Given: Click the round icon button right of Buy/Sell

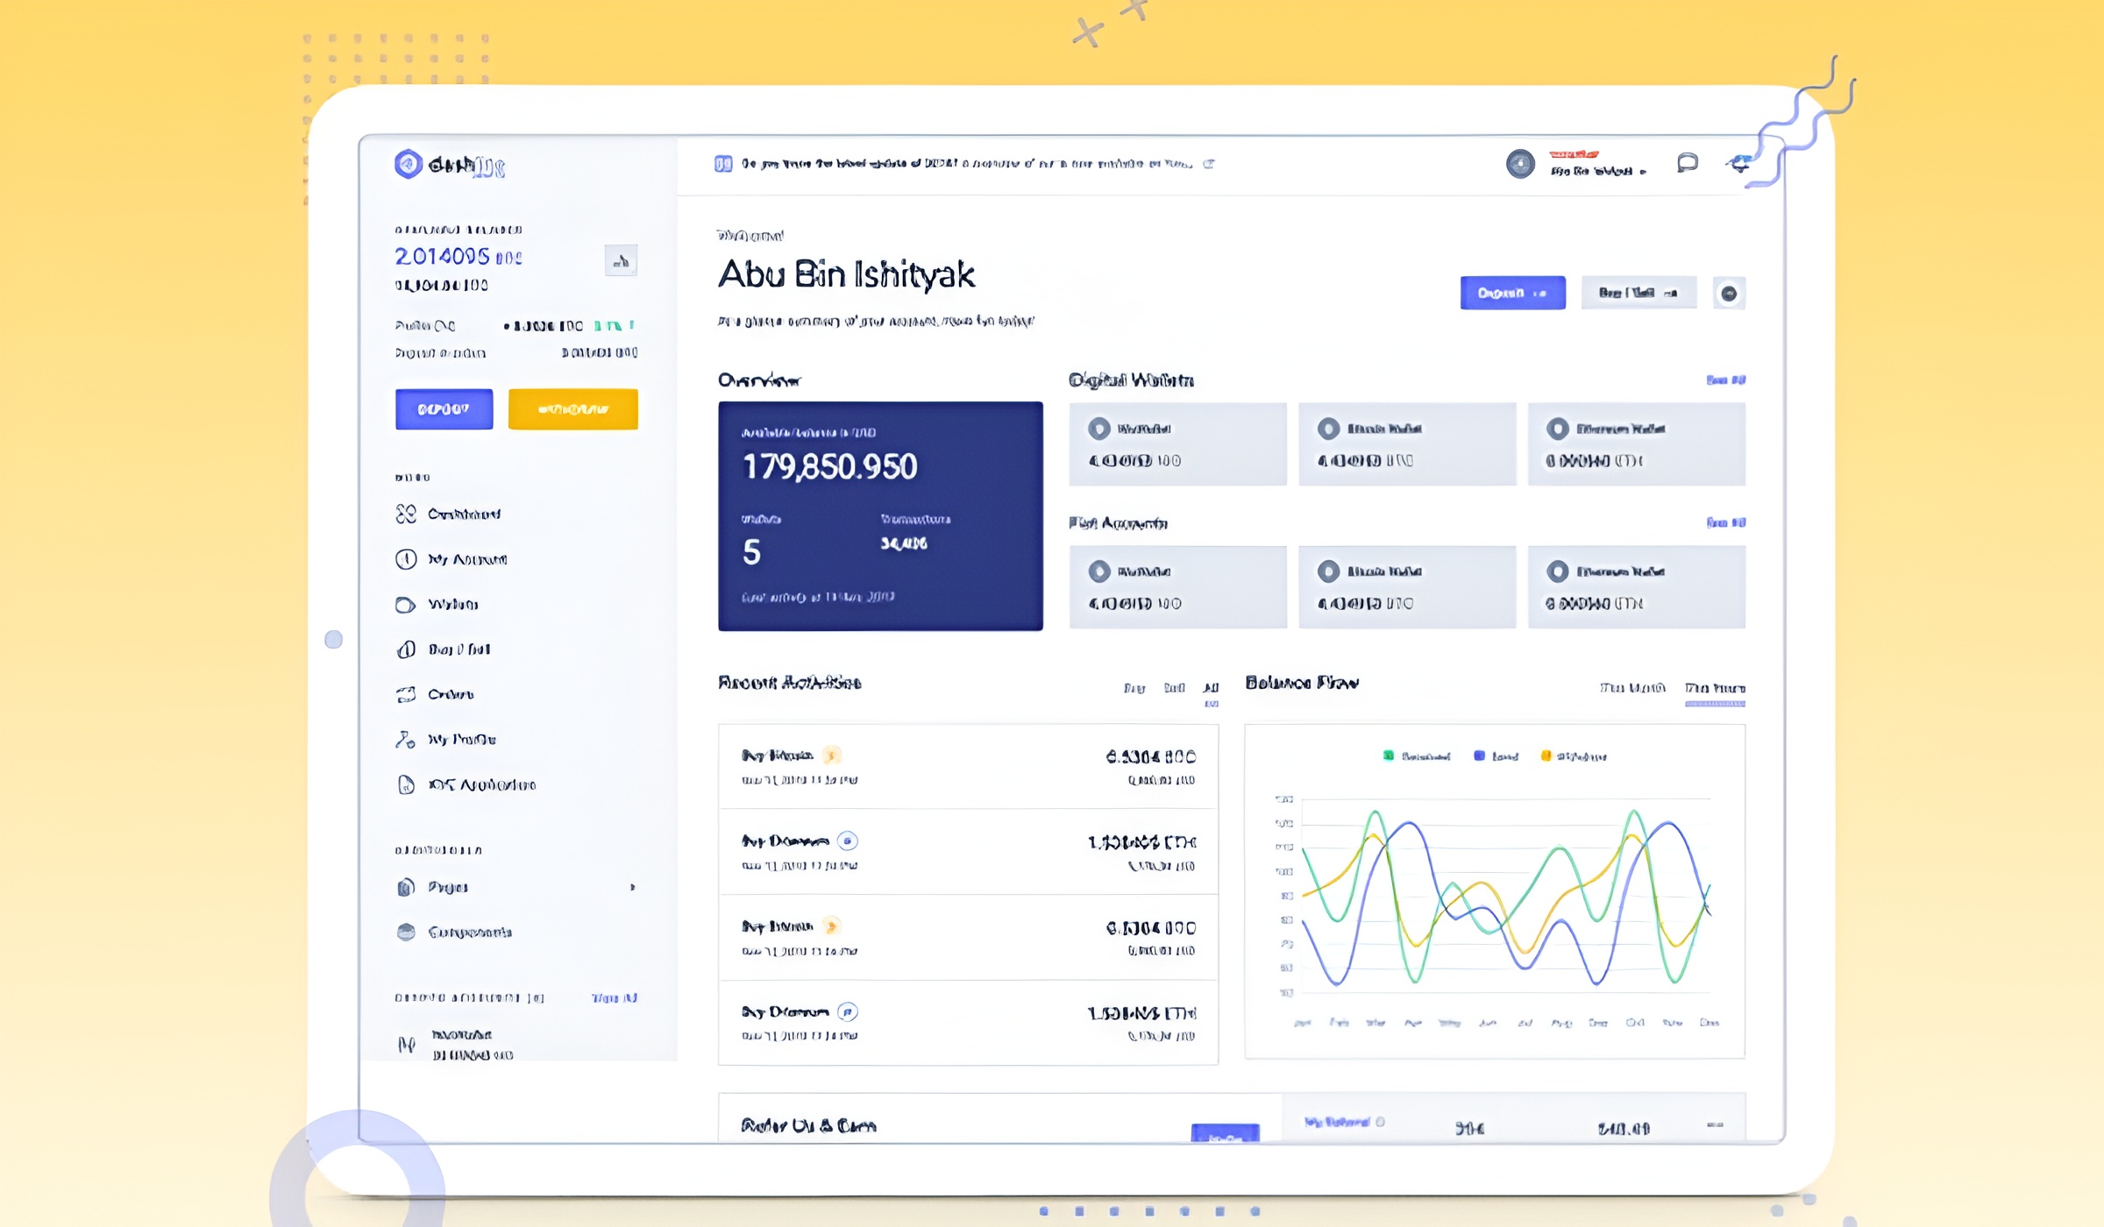Looking at the screenshot, I should pos(1729,294).
